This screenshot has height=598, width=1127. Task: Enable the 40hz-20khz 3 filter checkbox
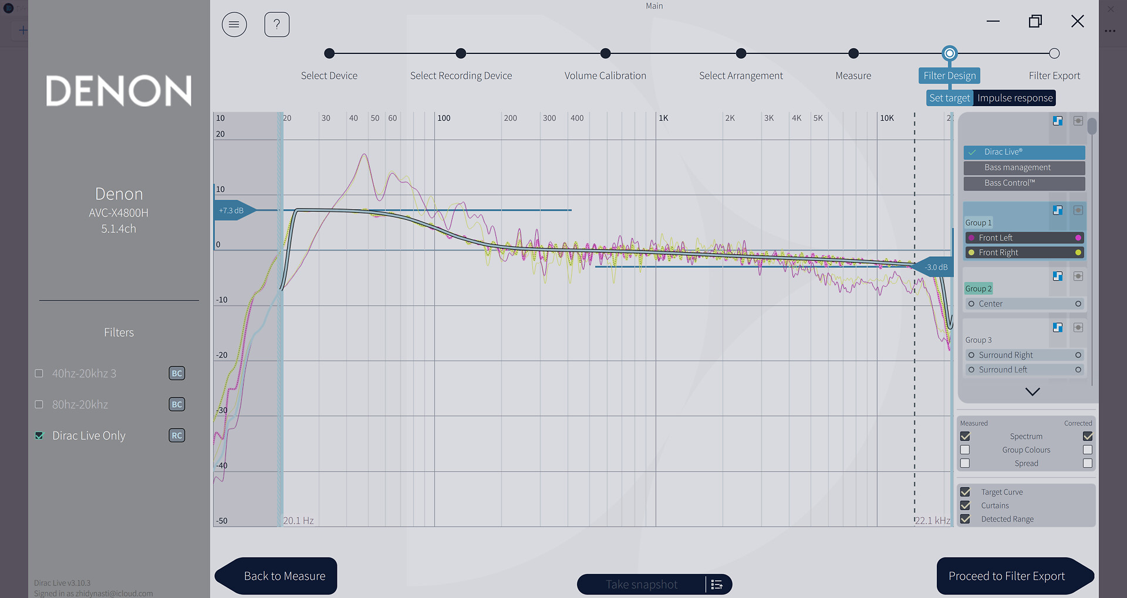pyautogui.click(x=39, y=373)
